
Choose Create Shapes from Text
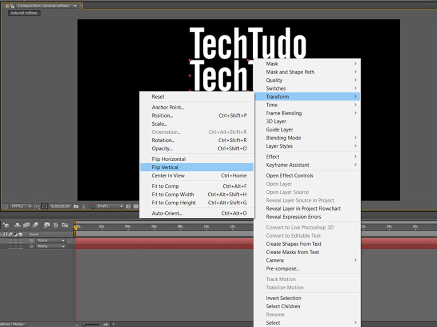307,244
